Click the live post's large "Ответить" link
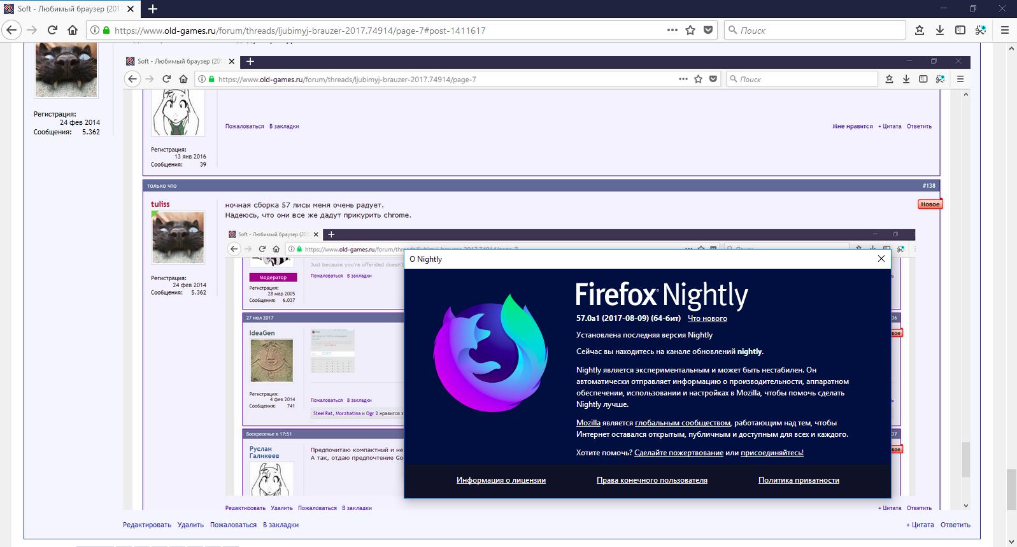Image resolution: width=1017 pixels, height=547 pixels. coord(955,525)
